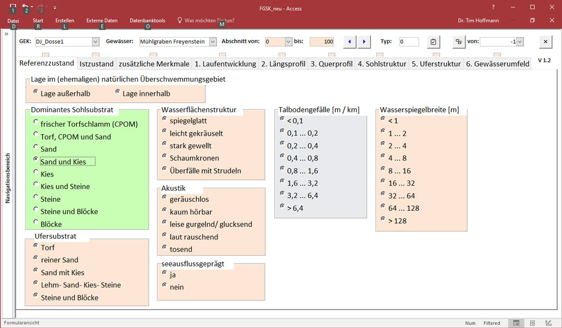Click the Help question mark icon

coord(493,7)
